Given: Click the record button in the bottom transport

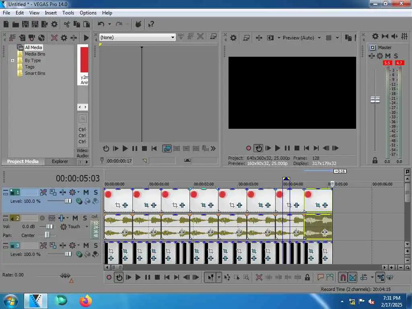Looking at the screenshot, I should pyautogui.click(x=109, y=277).
